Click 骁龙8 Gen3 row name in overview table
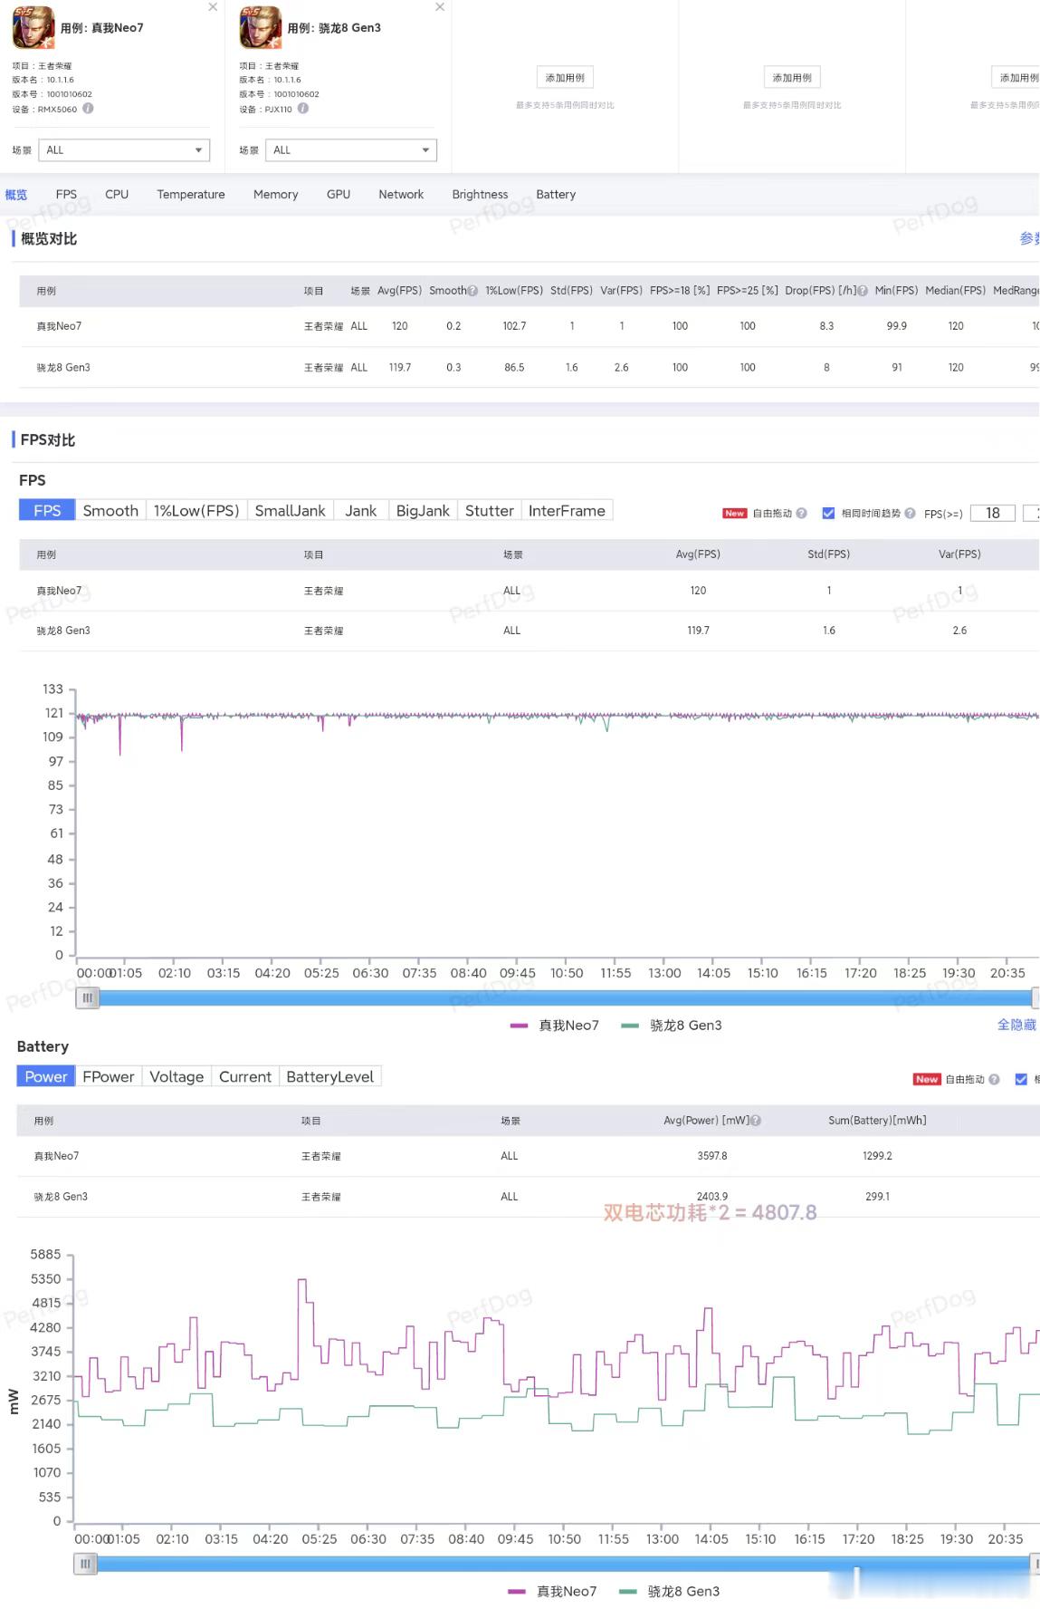This screenshot has width=1040, height=1609. [63, 368]
